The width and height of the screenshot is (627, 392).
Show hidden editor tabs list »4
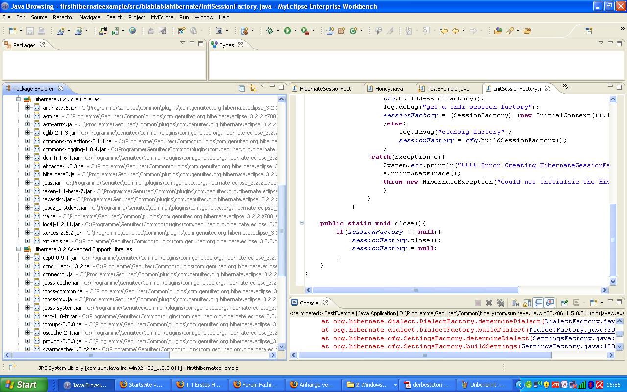pos(565,87)
